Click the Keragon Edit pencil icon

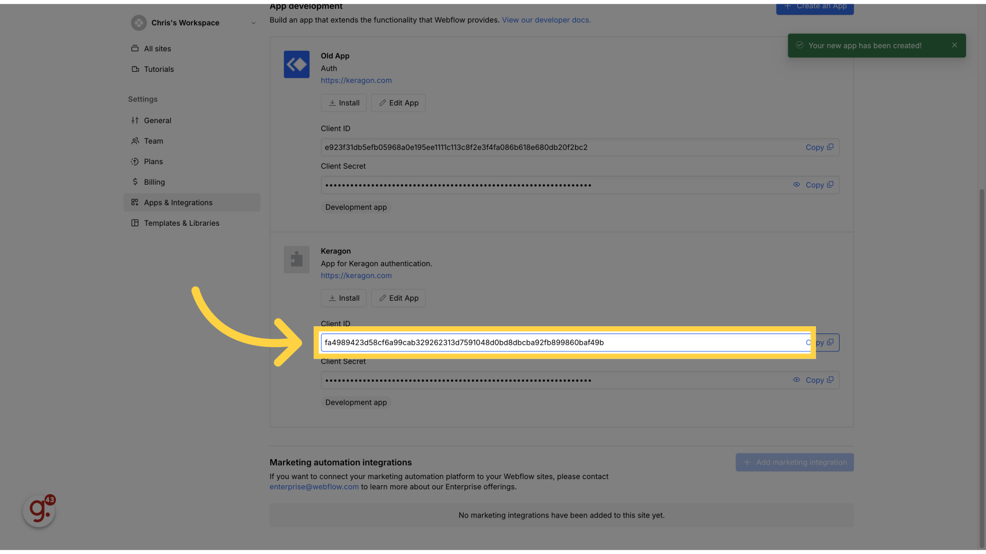tap(383, 299)
